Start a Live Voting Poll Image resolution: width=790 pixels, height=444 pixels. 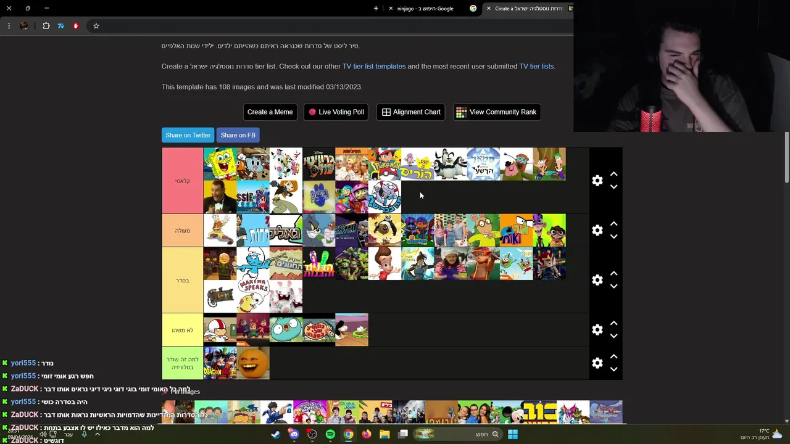336,112
